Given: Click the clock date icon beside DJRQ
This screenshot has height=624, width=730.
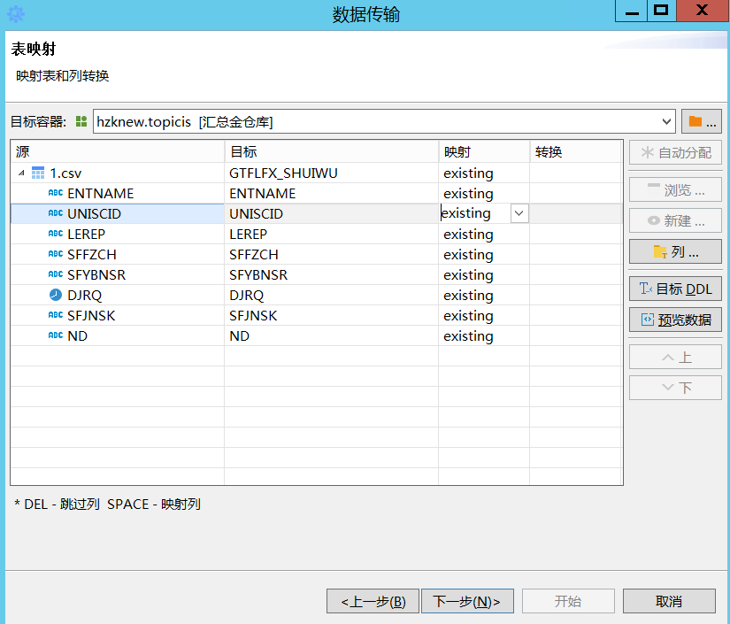Looking at the screenshot, I should coord(56,295).
